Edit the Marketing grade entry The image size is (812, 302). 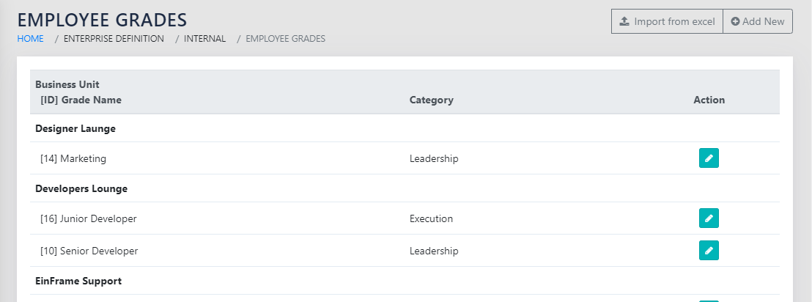(709, 158)
